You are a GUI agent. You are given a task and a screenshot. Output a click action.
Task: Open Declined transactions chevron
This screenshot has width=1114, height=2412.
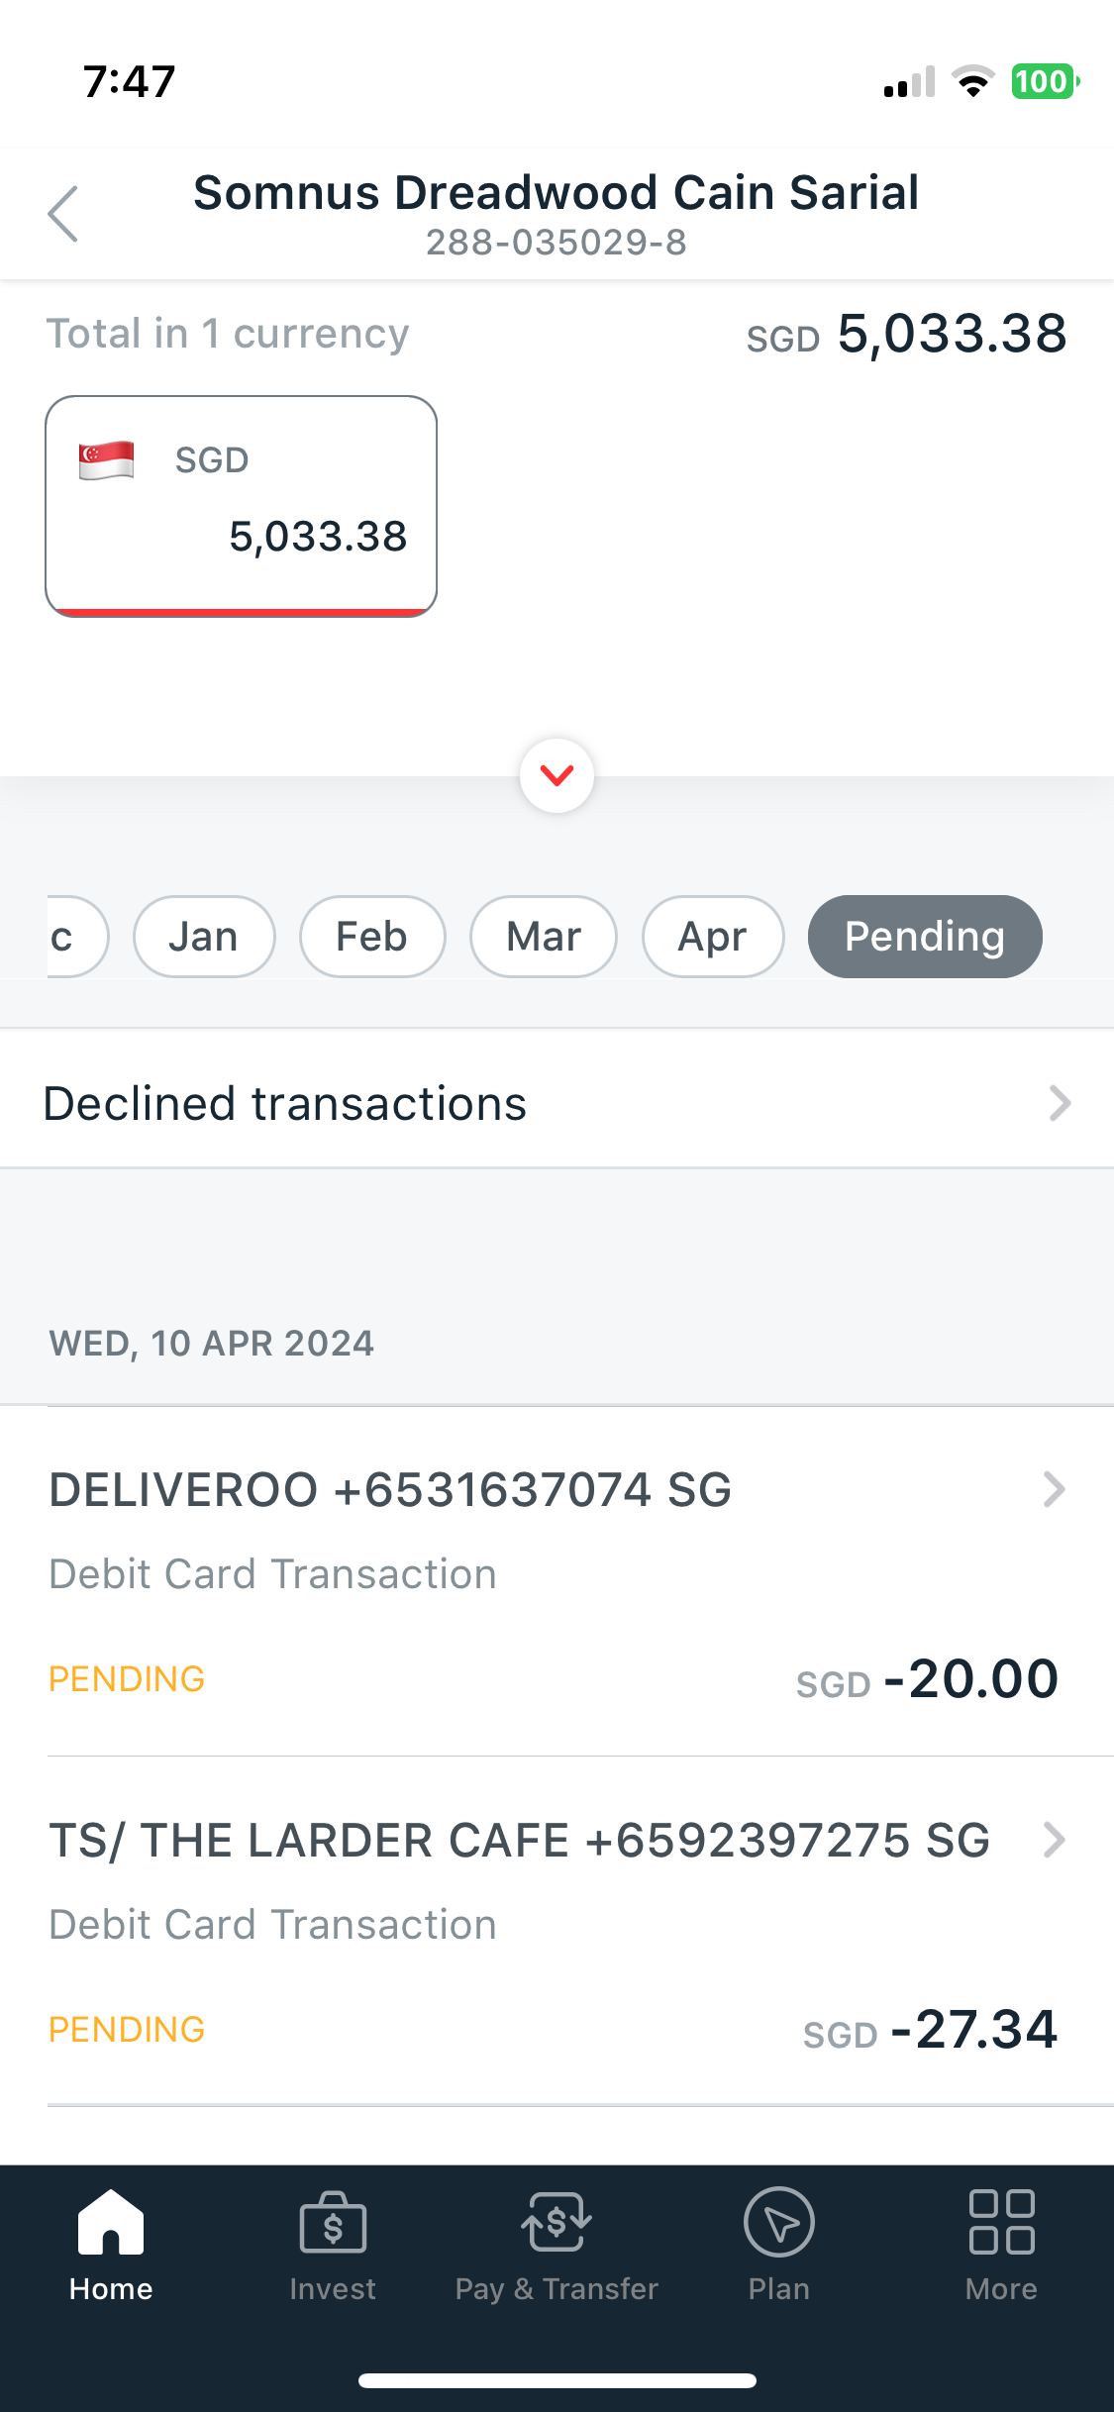pyautogui.click(x=1061, y=1103)
